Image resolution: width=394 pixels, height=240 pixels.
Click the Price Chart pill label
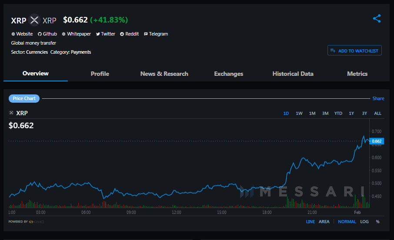coord(24,98)
